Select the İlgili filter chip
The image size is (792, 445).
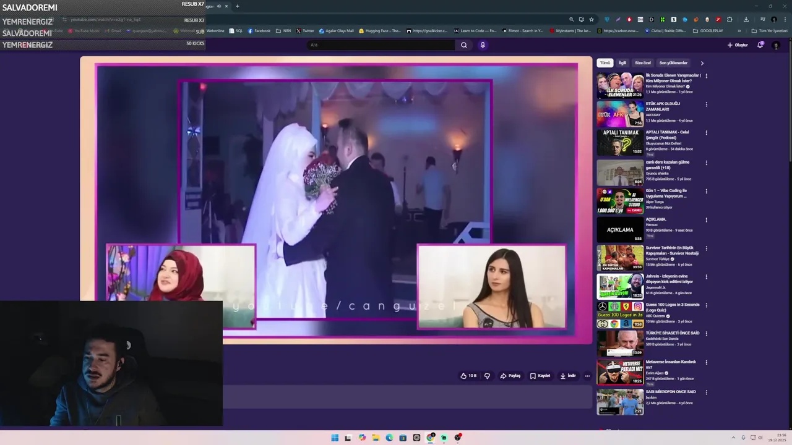click(x=622, y=63)
